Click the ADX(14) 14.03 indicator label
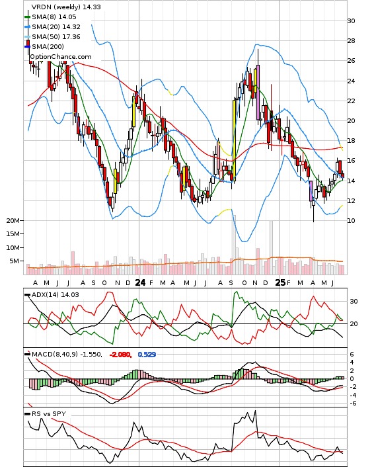374x467 pixels. [56, 295]
